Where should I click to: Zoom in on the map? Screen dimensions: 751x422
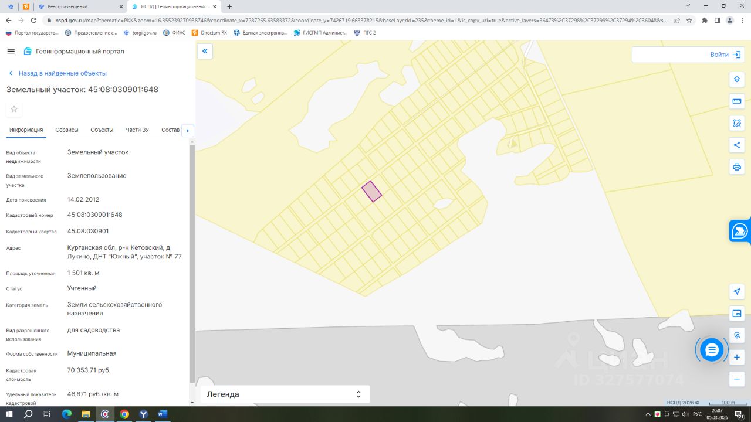coord(737,357)
